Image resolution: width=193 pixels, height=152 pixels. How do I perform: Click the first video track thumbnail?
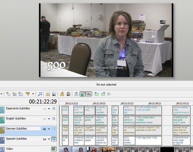pyautogui.click(x=65, y=150)
